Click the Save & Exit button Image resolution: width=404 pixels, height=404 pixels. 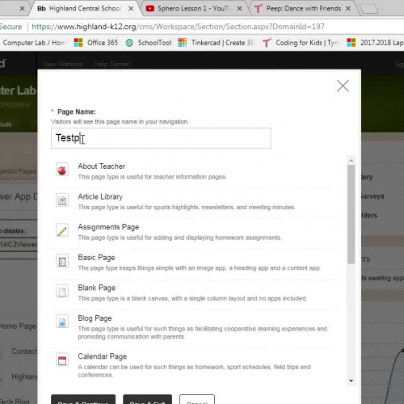pyautogui.click(x=147, y=400)
